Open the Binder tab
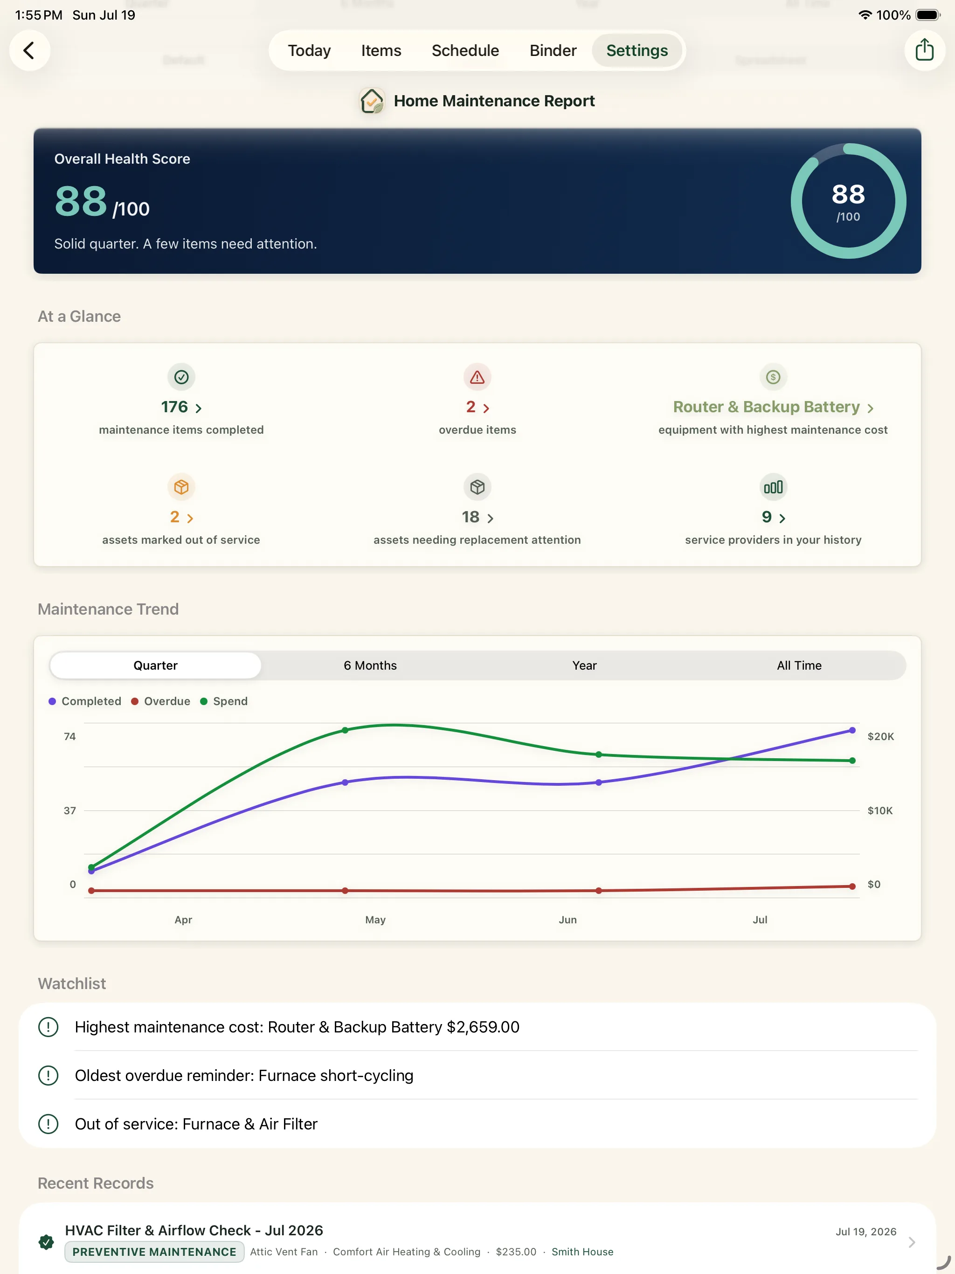Viewport: 955px width, 1274px height. pos(553,51)
